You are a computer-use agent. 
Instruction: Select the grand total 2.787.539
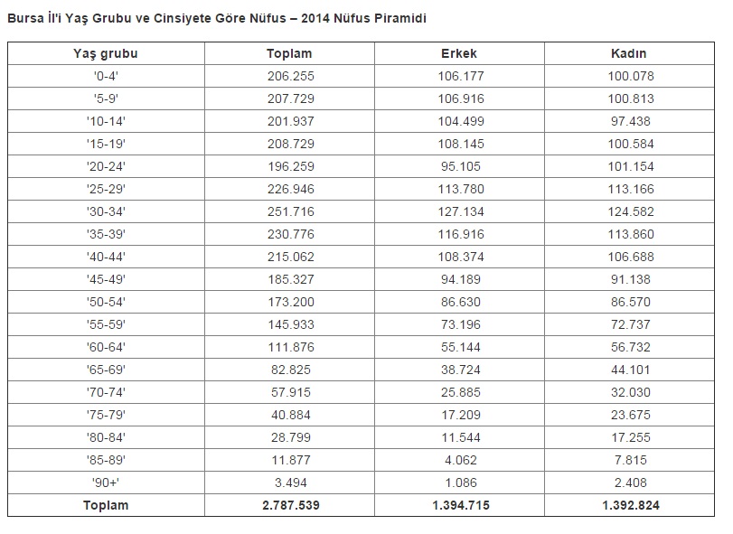[289, 505]
